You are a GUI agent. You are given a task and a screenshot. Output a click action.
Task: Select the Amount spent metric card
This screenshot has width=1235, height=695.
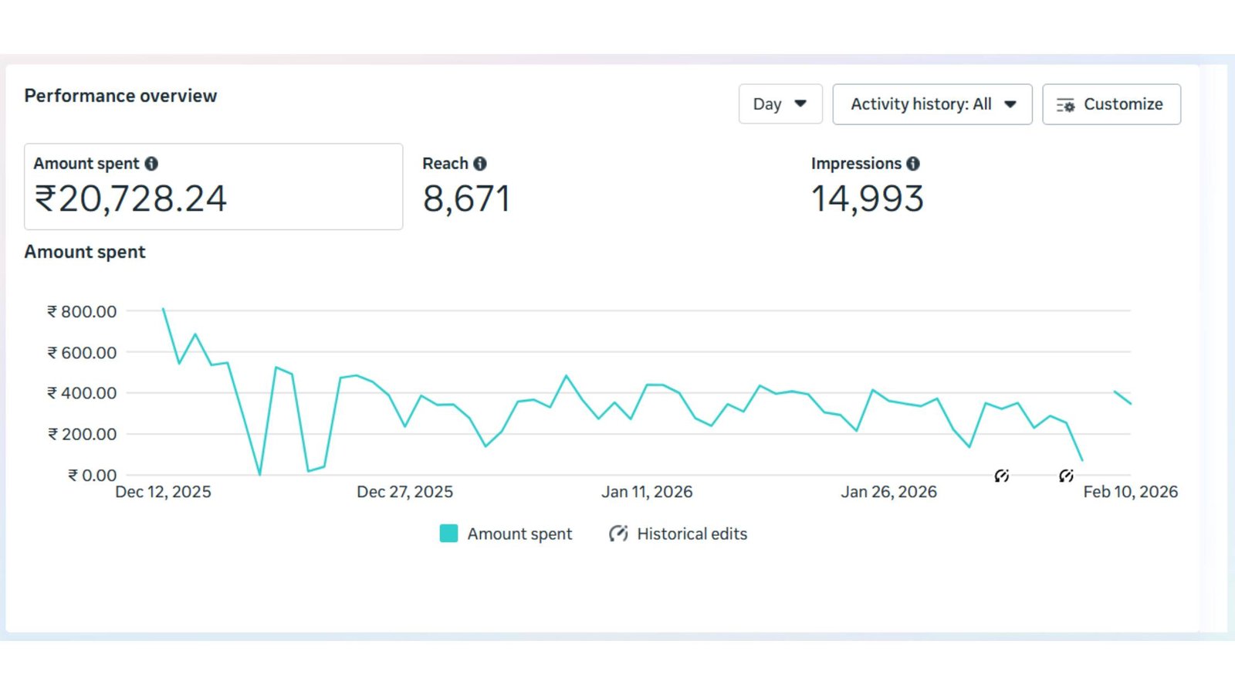click(213, 186)
